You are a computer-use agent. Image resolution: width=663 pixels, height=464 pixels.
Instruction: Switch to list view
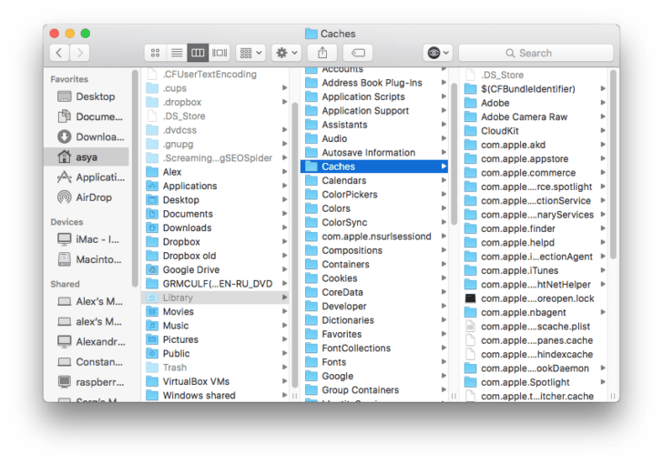click(177, 53)
